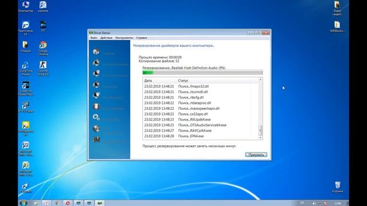Image resolution: width=367 pixels, height=206 pixels.
Task: Launch Google Chrome desktop shortcut
Action: click(43, 48)
